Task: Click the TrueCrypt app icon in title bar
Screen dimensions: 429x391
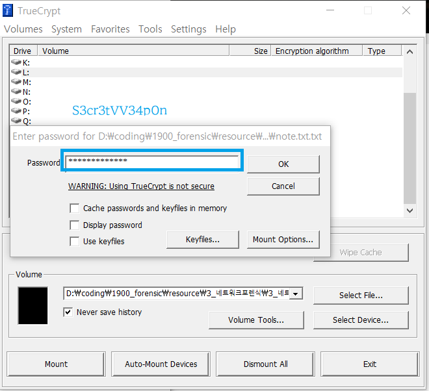Action: [x=8, y=10]
